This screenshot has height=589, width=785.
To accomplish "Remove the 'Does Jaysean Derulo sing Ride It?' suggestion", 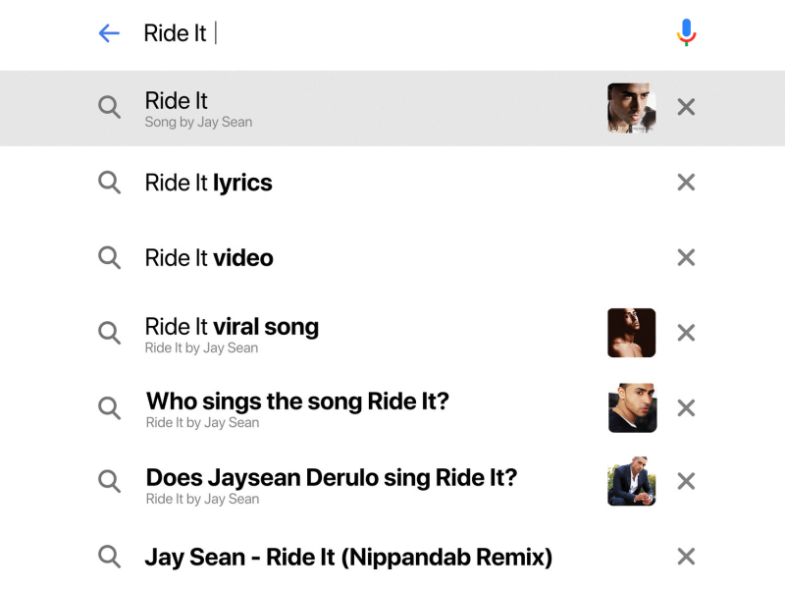I will 685,481.
